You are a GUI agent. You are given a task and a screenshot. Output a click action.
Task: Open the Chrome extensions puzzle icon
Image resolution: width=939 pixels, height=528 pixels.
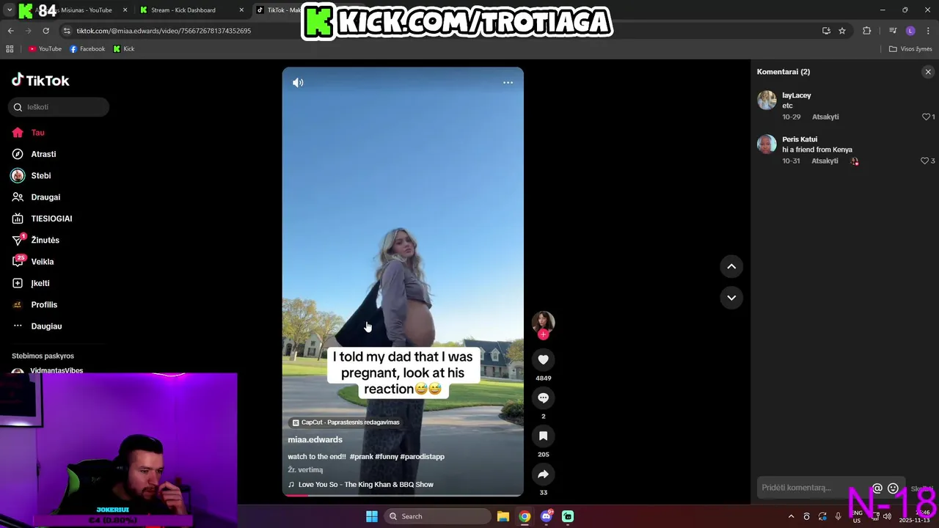click(867, 31)
